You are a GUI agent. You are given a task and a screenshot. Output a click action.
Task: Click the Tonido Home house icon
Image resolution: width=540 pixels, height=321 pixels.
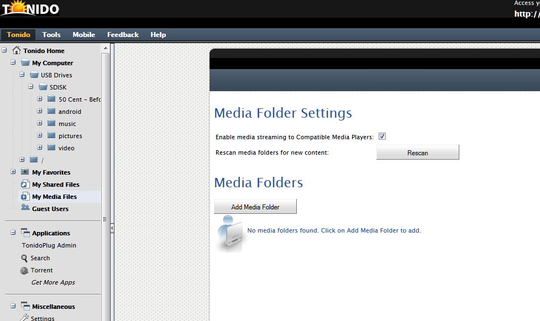(16, 50)
